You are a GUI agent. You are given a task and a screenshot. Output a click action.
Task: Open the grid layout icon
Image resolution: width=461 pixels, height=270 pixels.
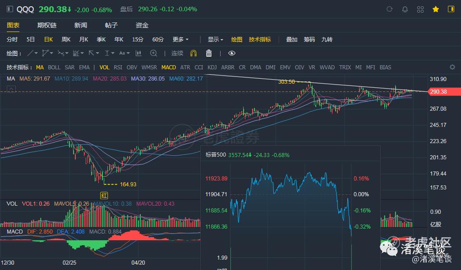coord(420,9)
